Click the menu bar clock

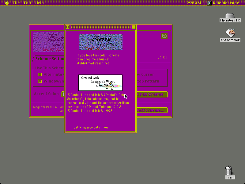tap(194, 3)
